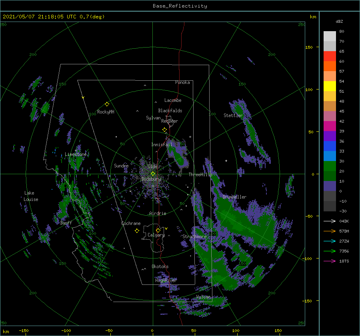Click the yellow 150 tick on right axis
This screenshot has width=360, height=336.
coord(309,47)
